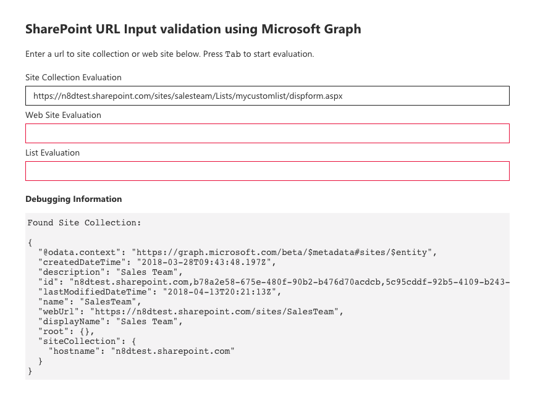Click the 'Found Site Collection:' line
The image size is (535, 397).
84,223
